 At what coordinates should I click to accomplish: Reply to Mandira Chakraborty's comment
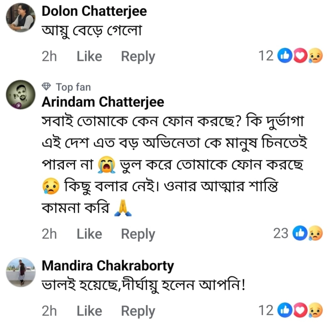138,311
